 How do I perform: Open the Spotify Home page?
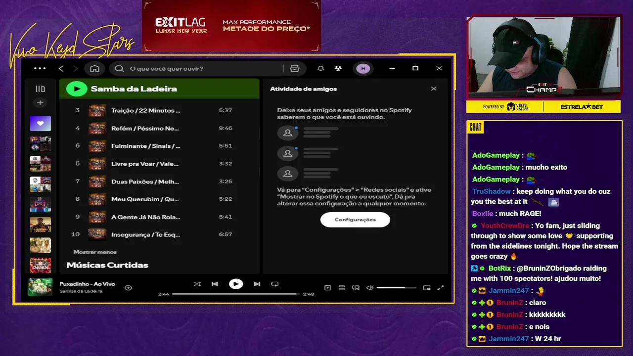[x=95, y=68]
